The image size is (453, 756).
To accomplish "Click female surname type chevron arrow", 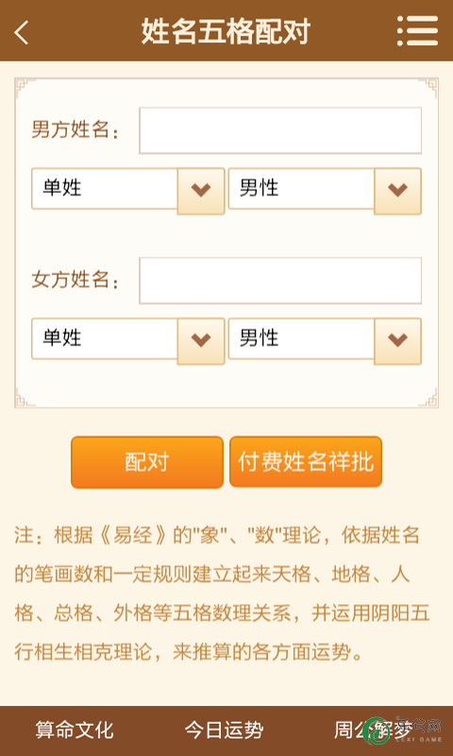I will point(201,341).
